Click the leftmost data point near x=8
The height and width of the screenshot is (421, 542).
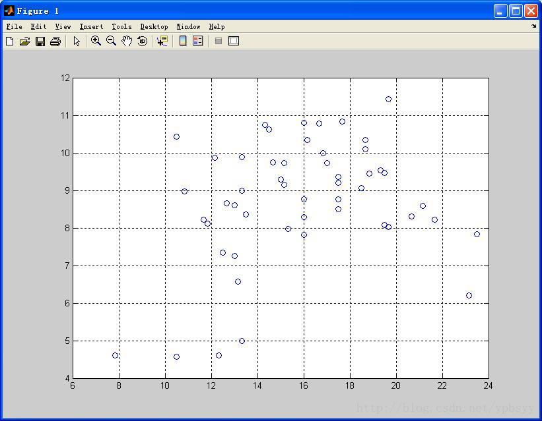tap(115, 355)
